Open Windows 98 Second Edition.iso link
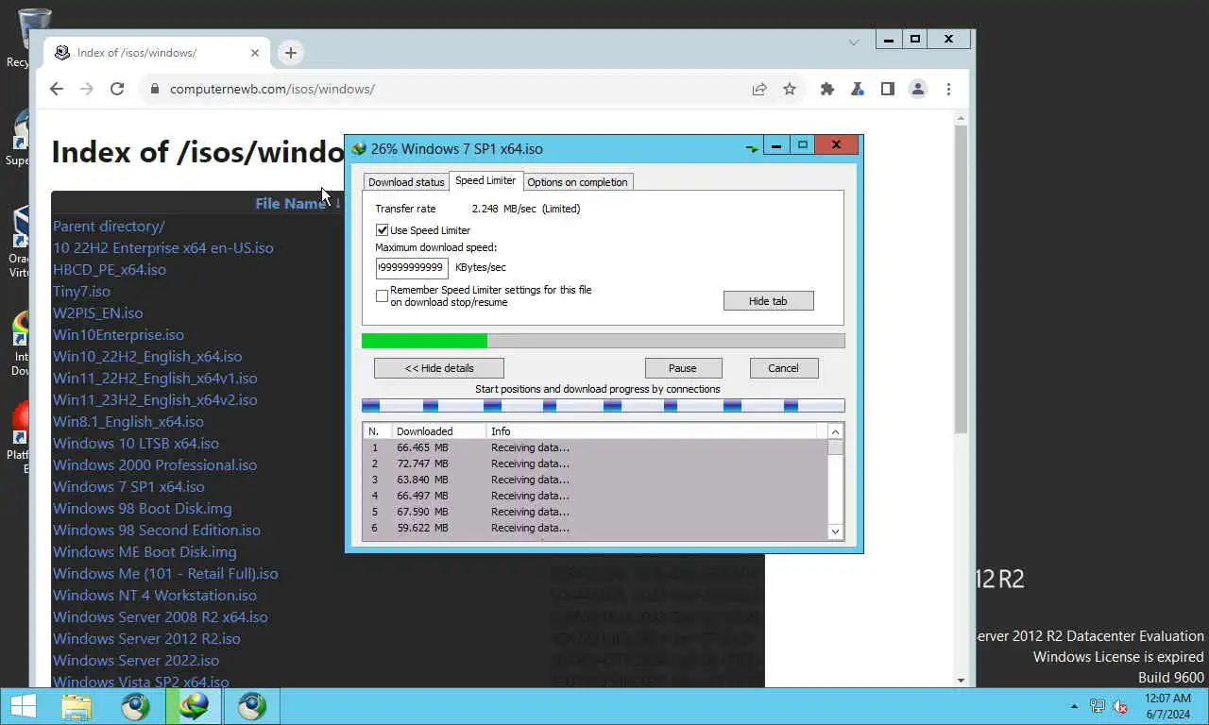Image resolution: width=1209 pixels, height=725 pixels. point(157,531)
